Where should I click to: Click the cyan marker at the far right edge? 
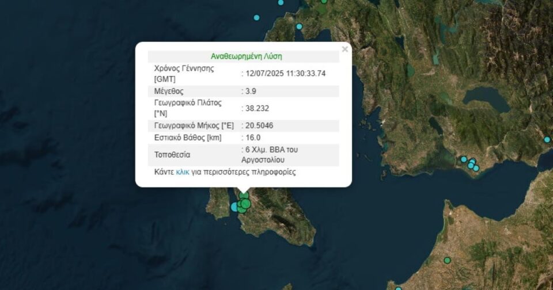coord(547,139)
